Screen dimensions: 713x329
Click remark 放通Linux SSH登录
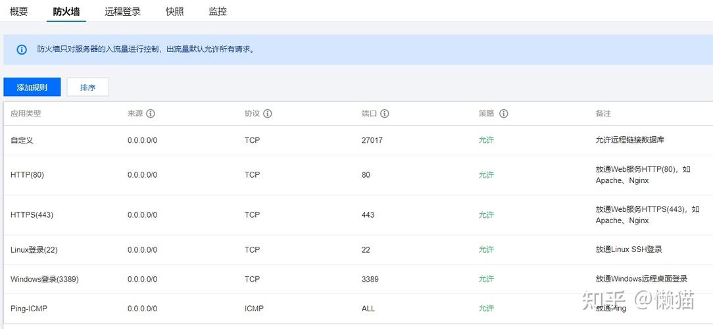pos(629,250)
